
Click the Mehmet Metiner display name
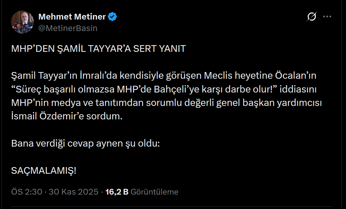(72, 17)
